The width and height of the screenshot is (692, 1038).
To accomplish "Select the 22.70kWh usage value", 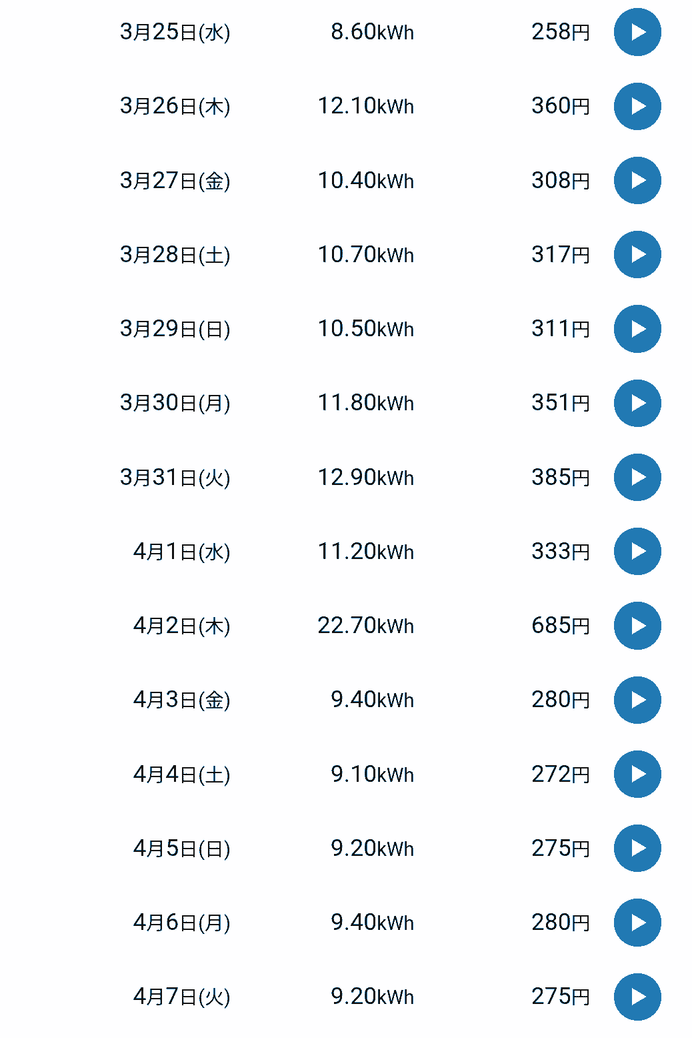I will [x=365, y=626].
